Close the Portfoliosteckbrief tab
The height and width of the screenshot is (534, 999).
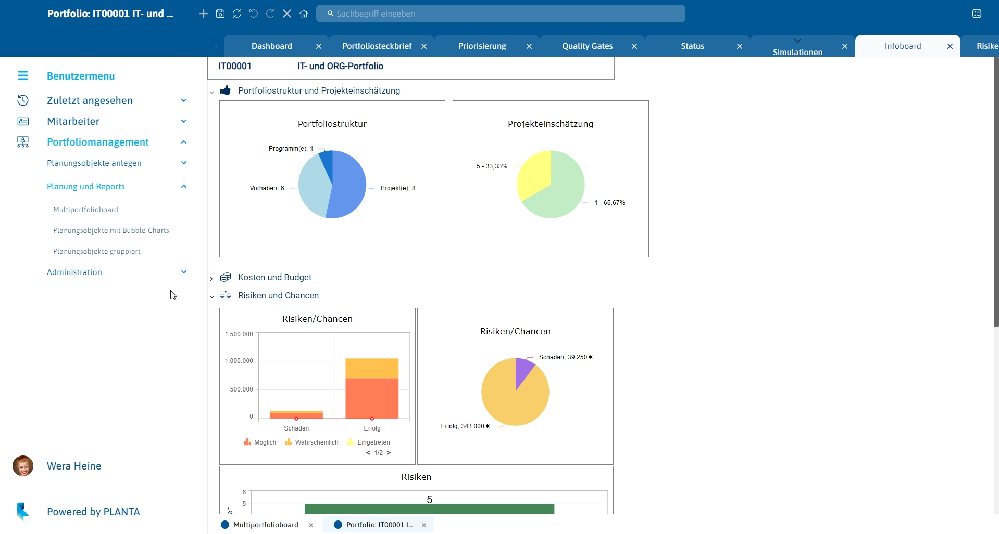pos(424,46)
